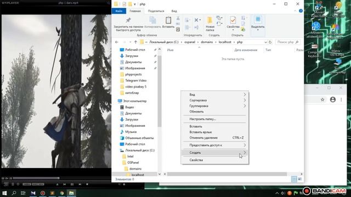
Task: Choose Вставить in the context menu
Action: click(215, 126)
